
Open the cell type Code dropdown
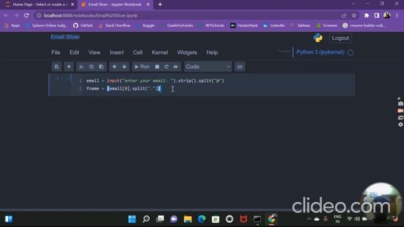(x=208, y=67)
